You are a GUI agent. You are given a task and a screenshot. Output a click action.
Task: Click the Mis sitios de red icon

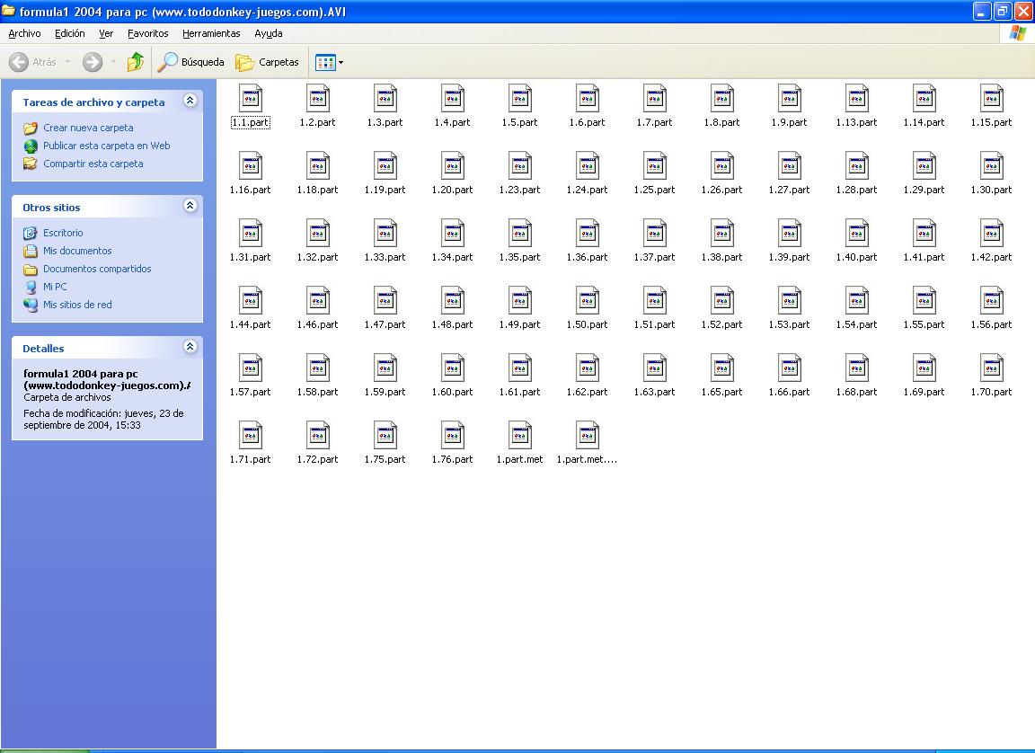click(31, 305)
